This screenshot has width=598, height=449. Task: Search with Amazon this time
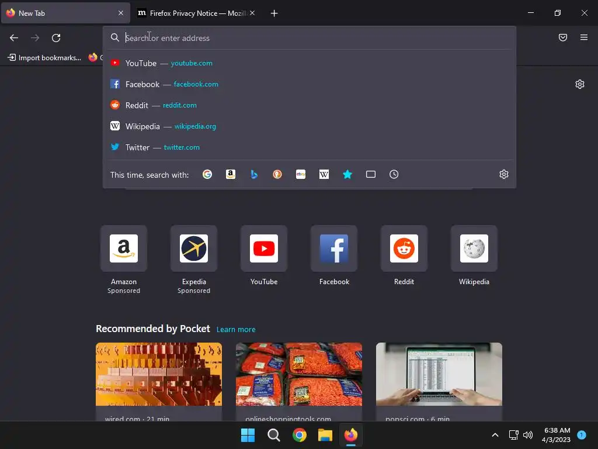(x=230, y=174)
